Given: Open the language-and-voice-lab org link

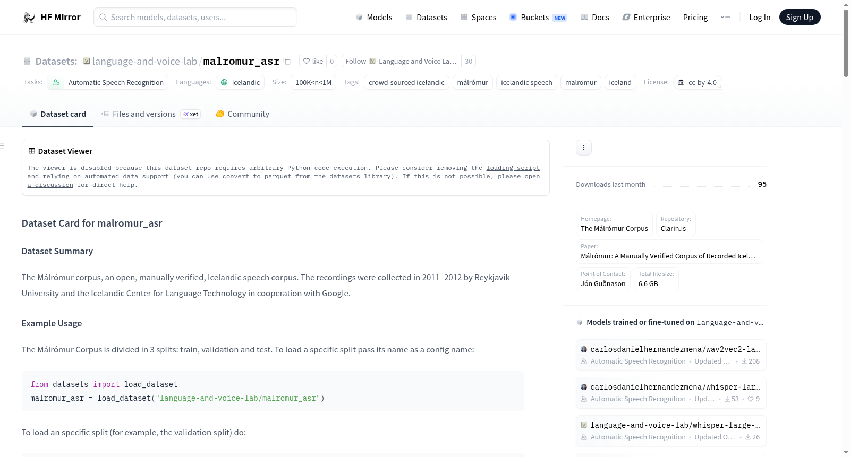Looking at the screenshot, I should click(144, 61).
